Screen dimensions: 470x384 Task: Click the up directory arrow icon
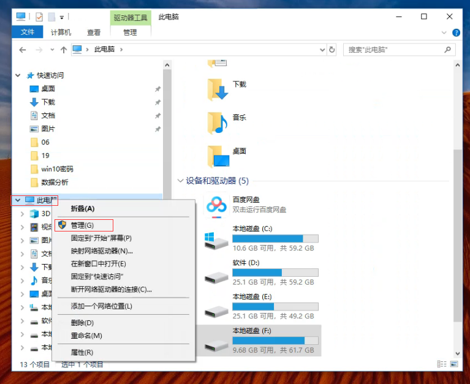(x=63, y=50)
